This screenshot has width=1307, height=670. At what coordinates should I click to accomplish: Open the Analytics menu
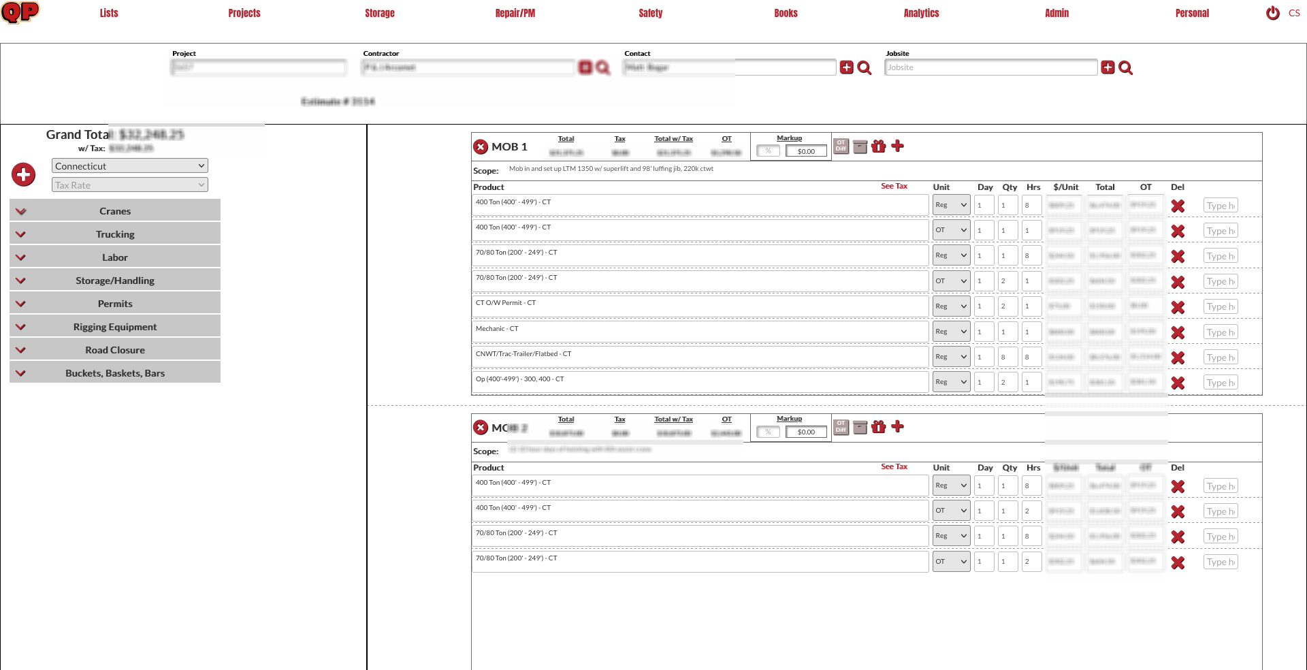[x=921, y=13]
